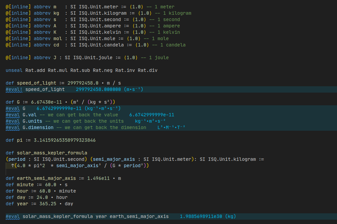The height and width of the screenshot is (224, 337).
Task: Click #eval before solar_mass_kepler_formula year
Action: [x=13, y=216]
